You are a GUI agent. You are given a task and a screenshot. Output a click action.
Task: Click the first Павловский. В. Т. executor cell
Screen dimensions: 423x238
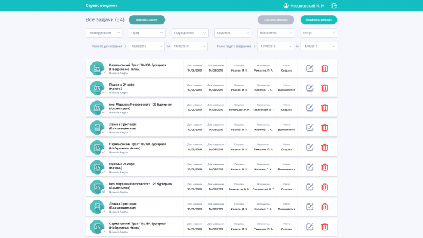[263, 110]
